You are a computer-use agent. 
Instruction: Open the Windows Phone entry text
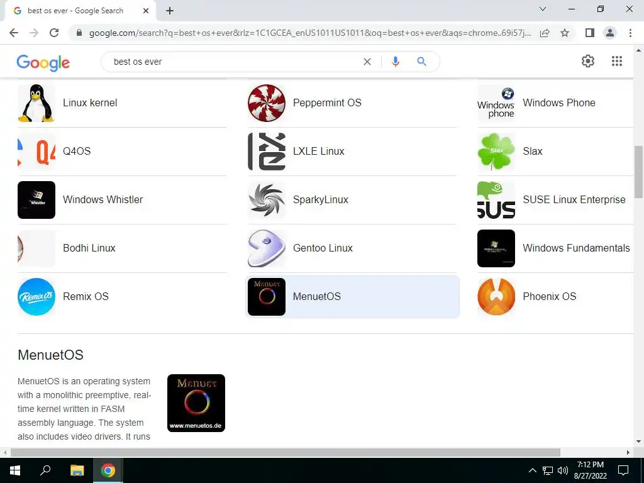(x=559, y=103)
